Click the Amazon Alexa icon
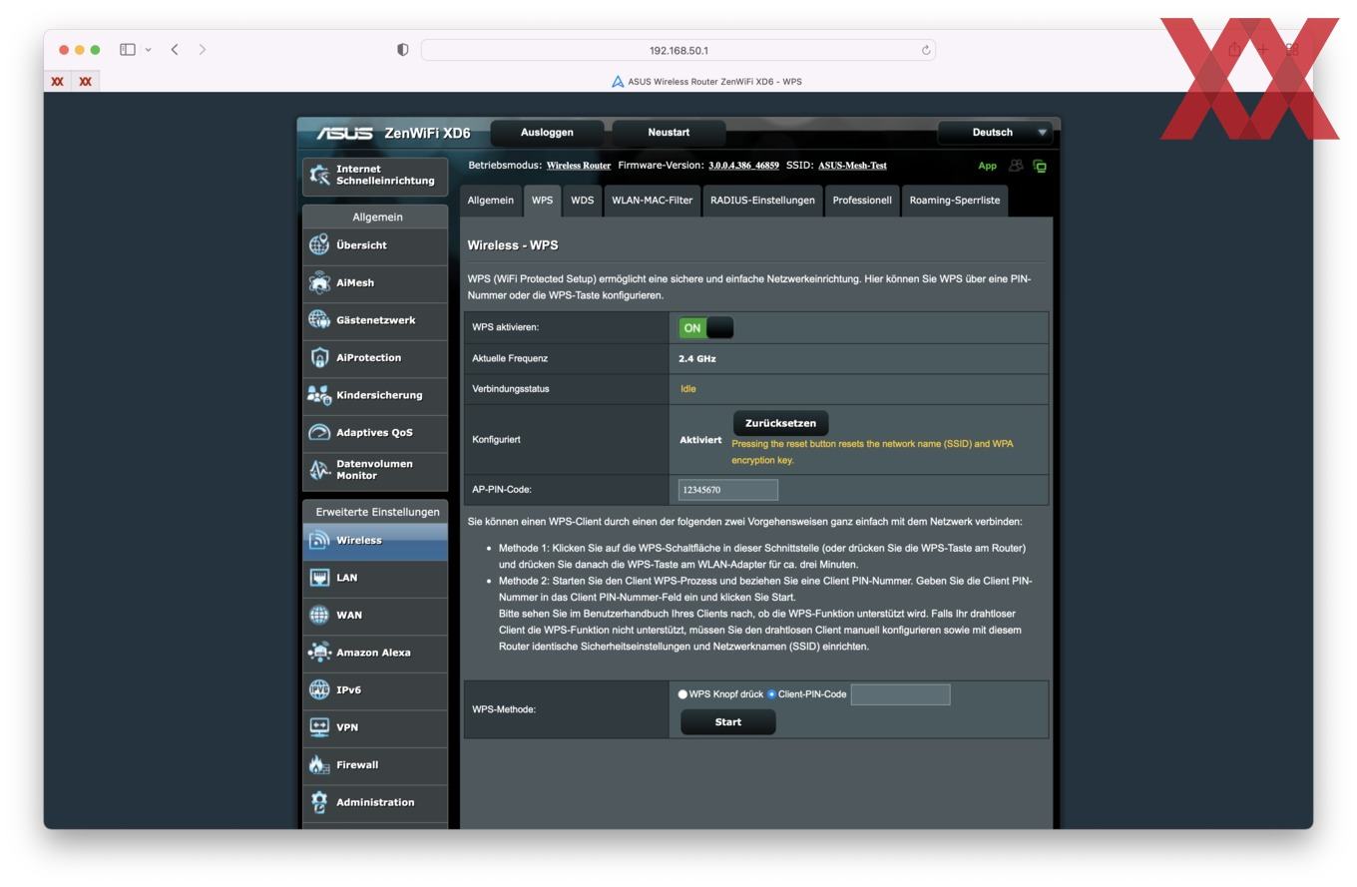 pyautogui.click(x=319, y=653)
